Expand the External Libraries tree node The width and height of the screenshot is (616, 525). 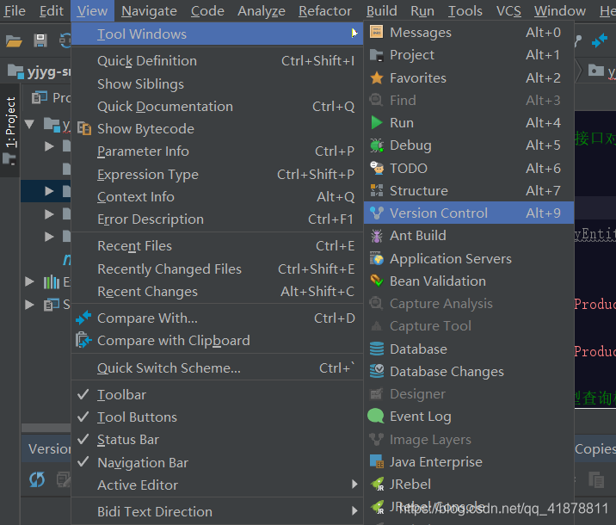point(29,281)
